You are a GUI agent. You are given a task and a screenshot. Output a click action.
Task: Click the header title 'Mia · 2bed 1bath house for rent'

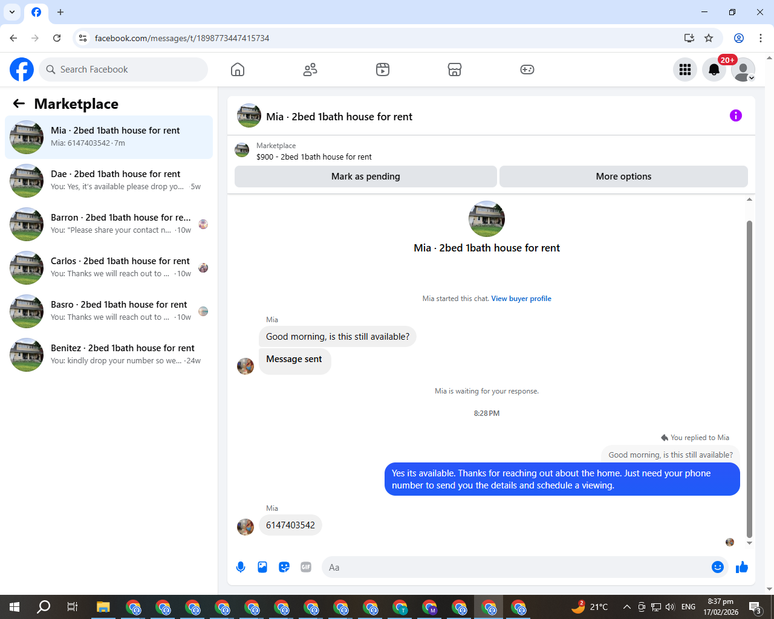(339, 117)
